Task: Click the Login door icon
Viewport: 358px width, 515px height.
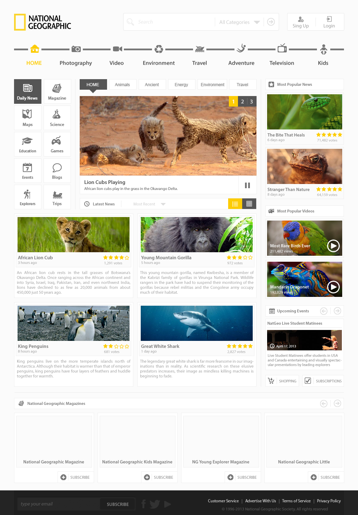Action: [329, 19]
